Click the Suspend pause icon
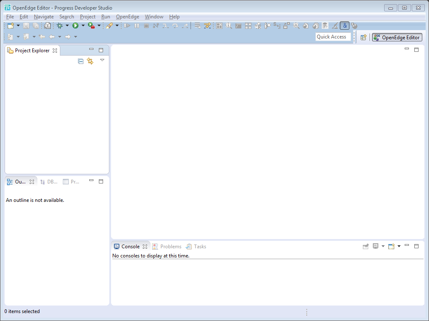The height and width of the screenshot is (321, 429). pyautogui.click(x=137, y=25)
